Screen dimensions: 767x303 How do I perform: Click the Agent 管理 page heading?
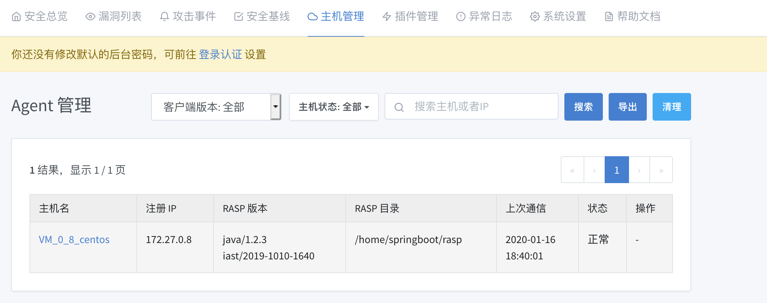51,106
